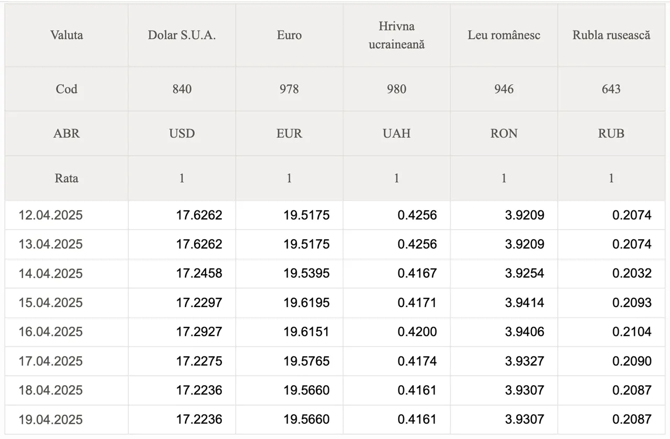Click the Hrivna ucraineană header cell

tap(396, 36)
